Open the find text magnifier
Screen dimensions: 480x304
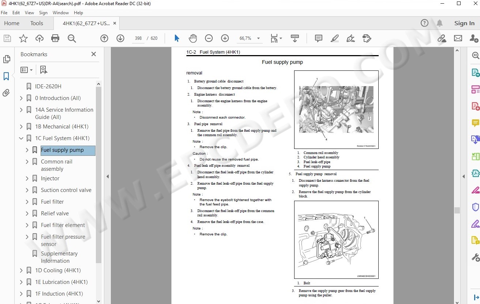72,38
